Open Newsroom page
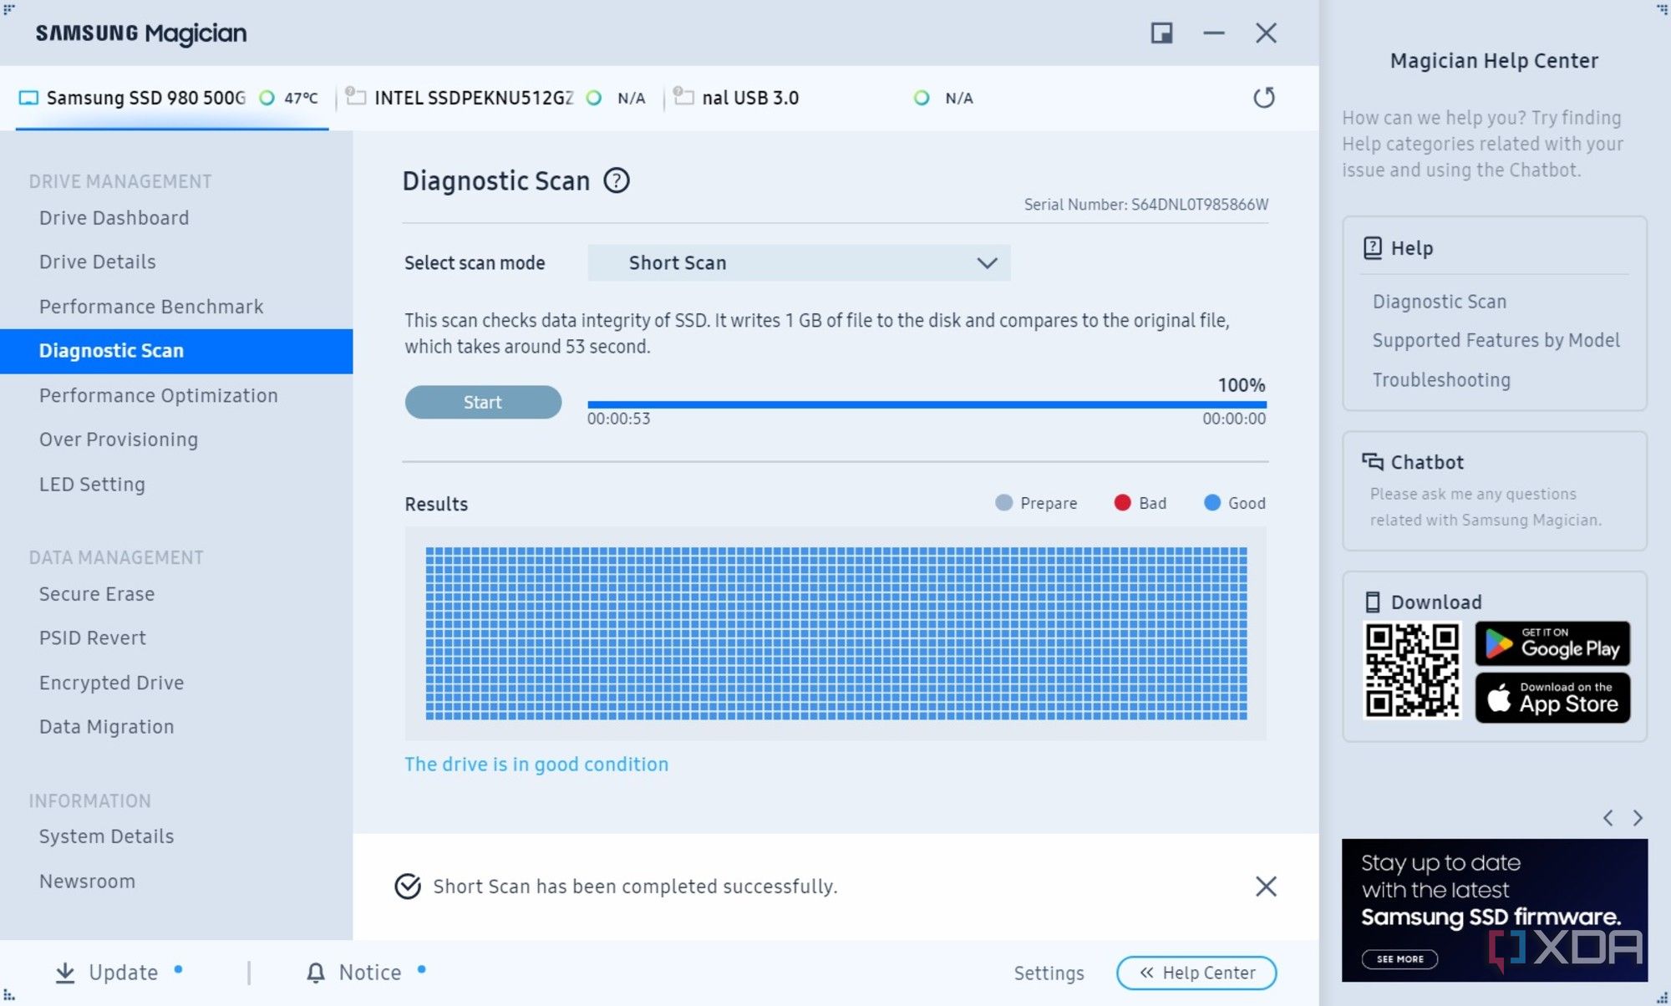 tap(87, 882)
